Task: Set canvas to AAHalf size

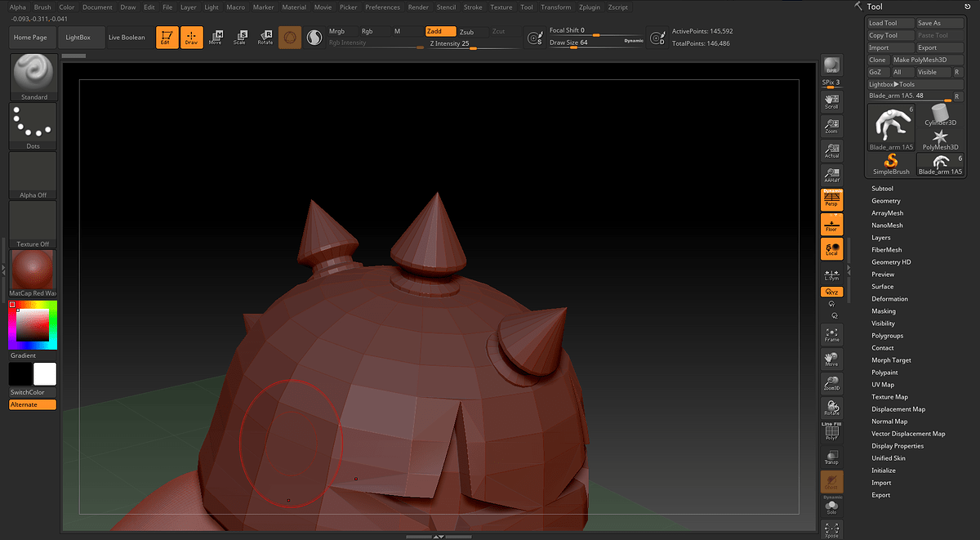Action: pyautogui.click(x=831, y=175)
